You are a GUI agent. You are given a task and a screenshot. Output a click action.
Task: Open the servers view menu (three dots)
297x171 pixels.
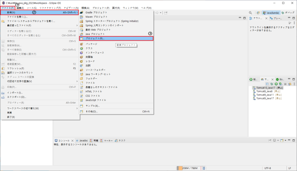click(x=294, y=84)
